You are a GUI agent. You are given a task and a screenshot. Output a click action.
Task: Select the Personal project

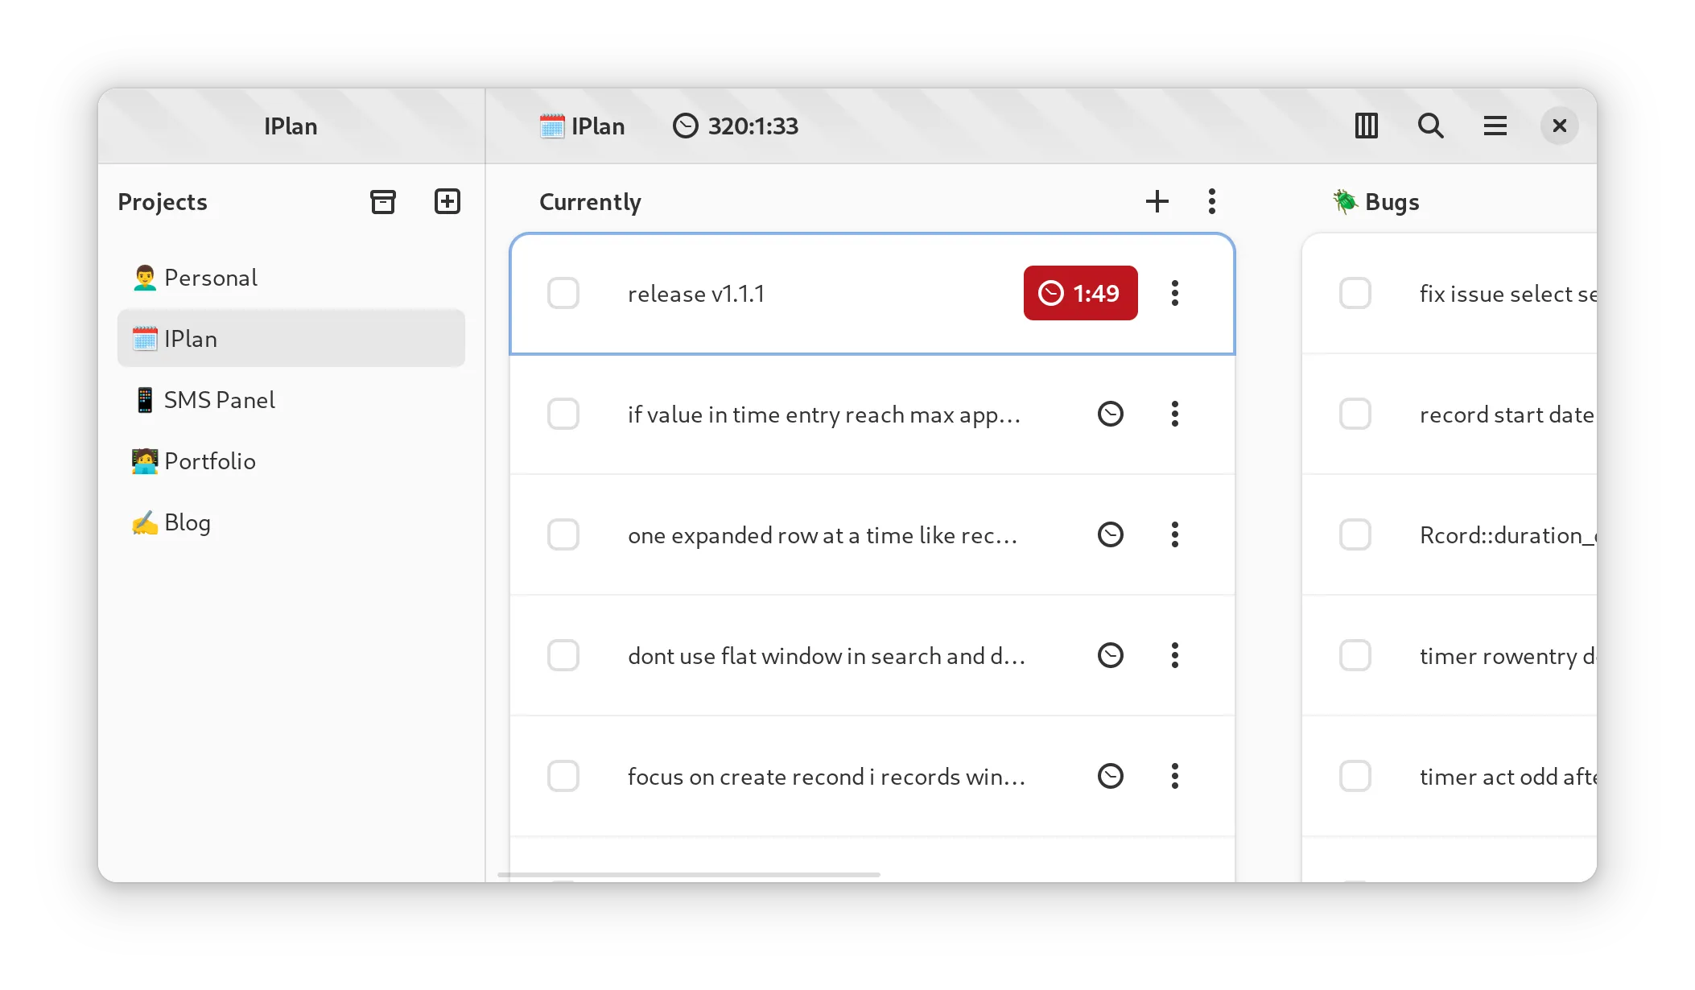tap(210, 278)
